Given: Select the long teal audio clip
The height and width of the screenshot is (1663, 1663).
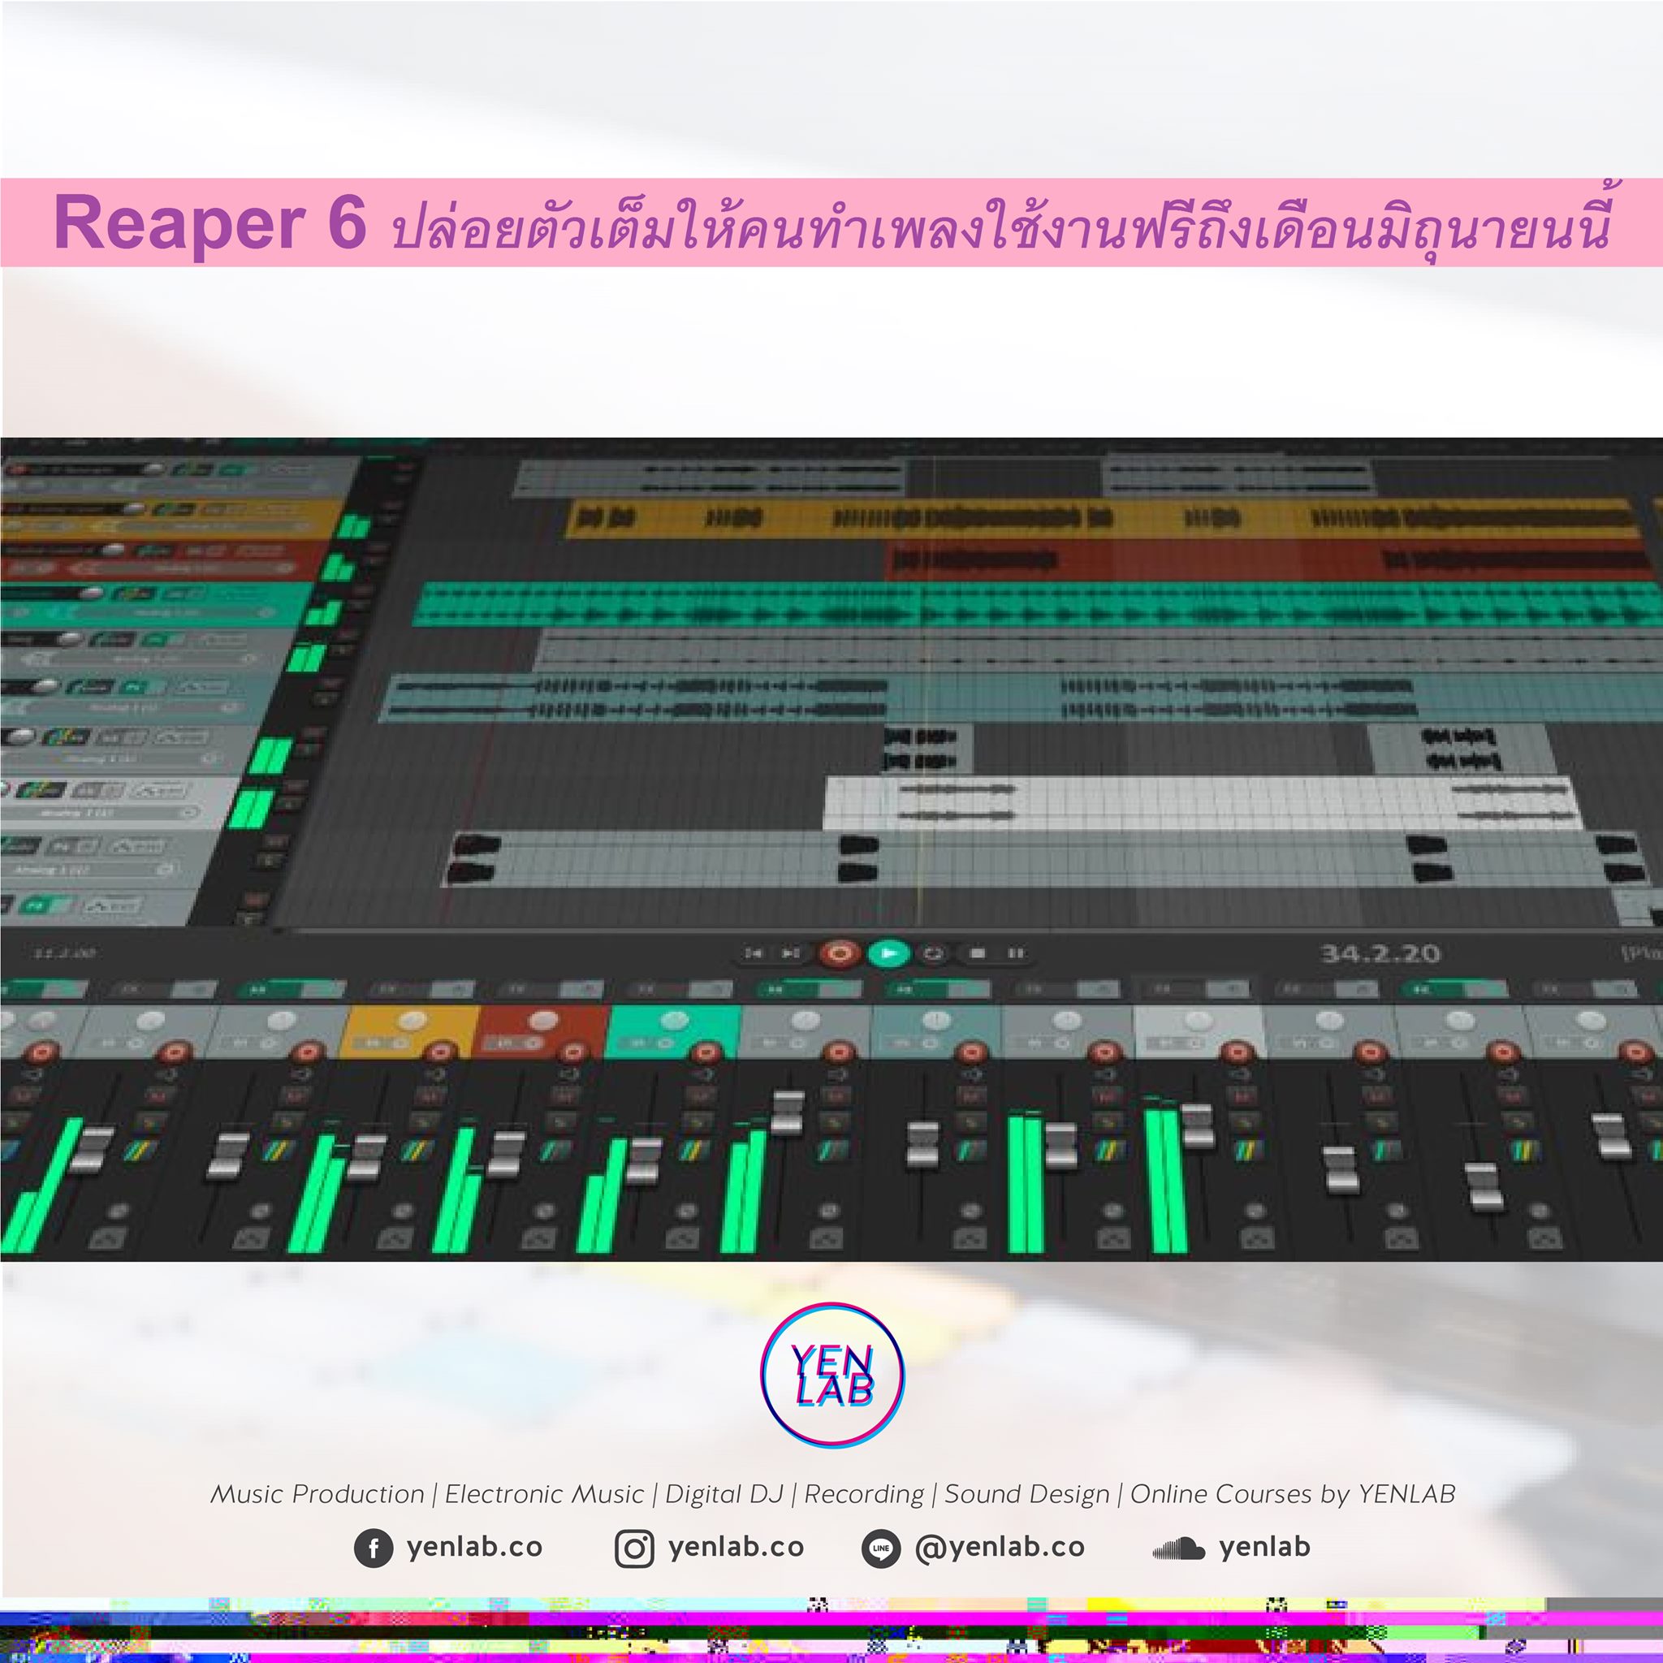Looking at the screenshot, I should pos(1037,604).
